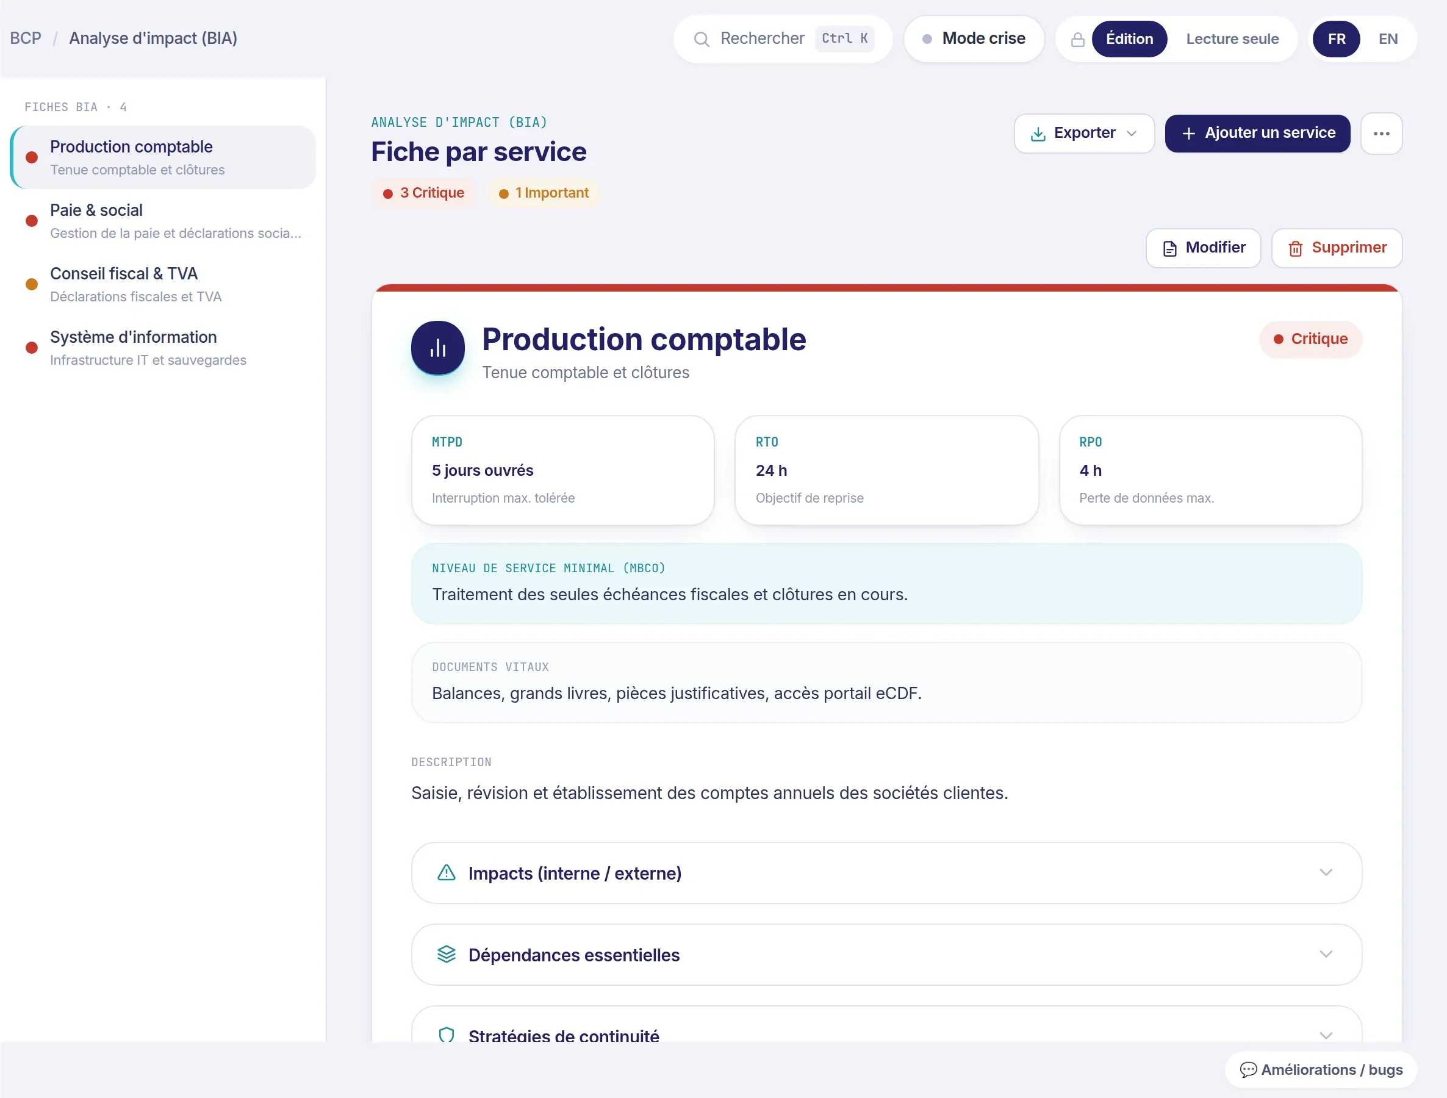
Task: Click the warning triangle icon on Impacts
Action: tap(446, 872)
